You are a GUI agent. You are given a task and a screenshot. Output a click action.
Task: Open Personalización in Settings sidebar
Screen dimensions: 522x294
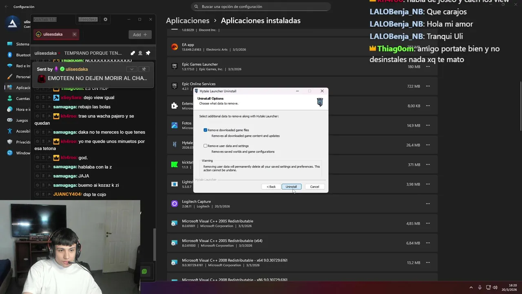tap(18, 77)
